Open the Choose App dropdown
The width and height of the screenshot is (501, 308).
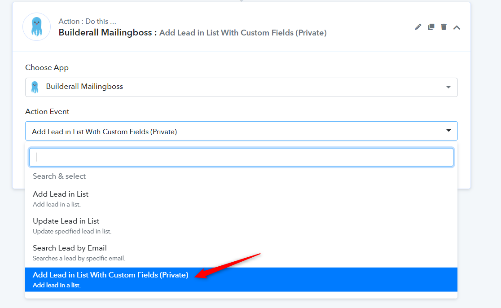[241, 87]
